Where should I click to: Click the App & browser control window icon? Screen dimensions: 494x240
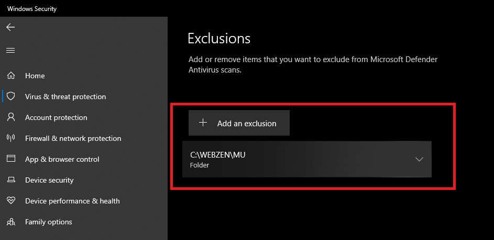coord(10,159)
